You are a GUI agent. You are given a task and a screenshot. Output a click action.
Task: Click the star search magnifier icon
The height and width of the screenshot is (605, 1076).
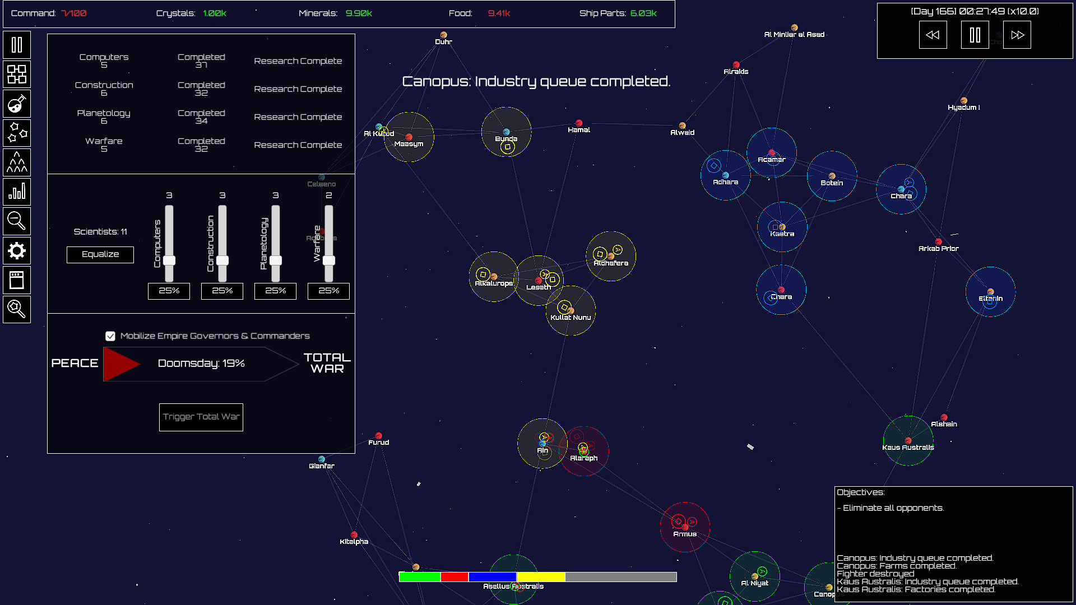[x=17, y=309]
